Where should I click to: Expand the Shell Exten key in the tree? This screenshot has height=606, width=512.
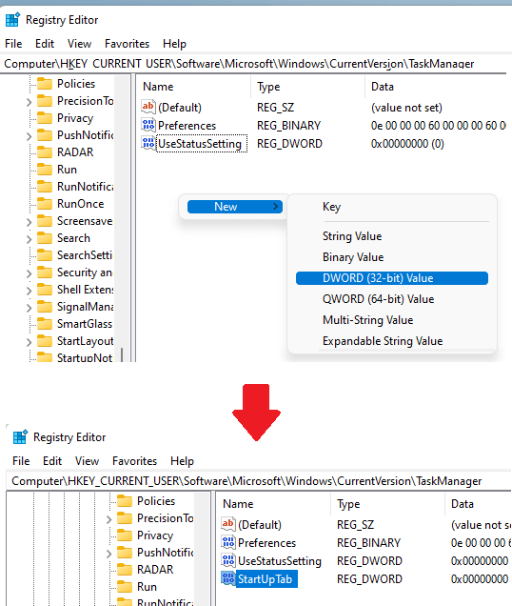coord(29,291)
